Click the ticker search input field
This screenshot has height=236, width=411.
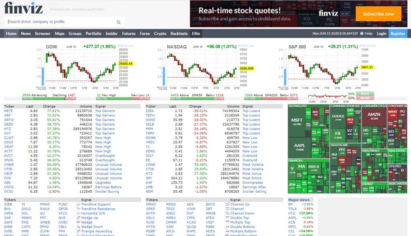click(x=61, y=22)
